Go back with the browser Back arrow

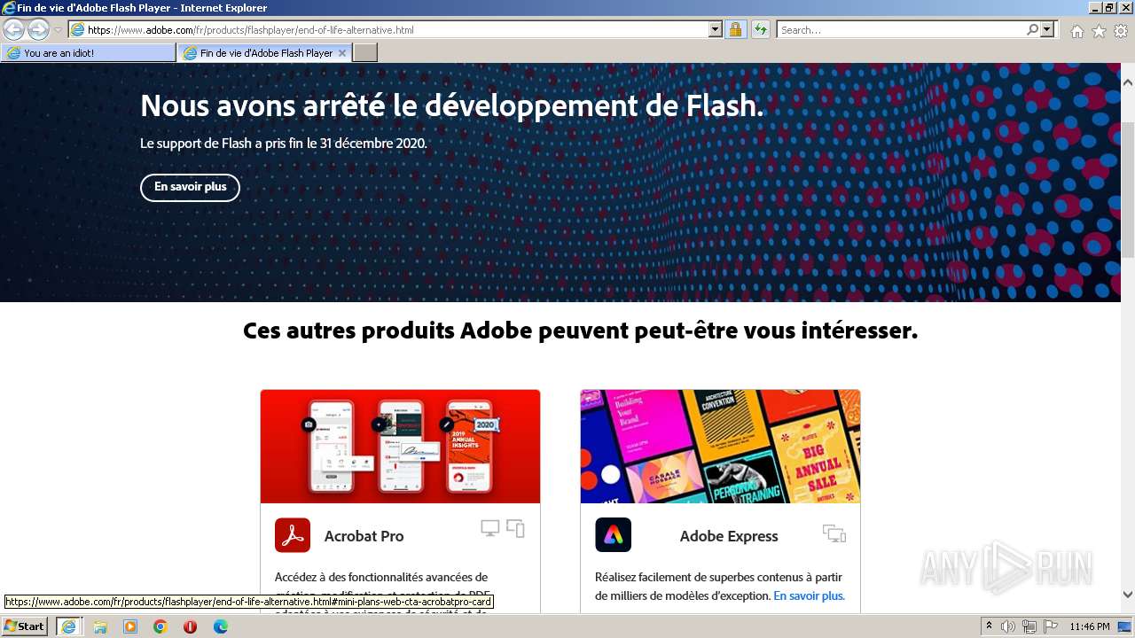pos(13,29)
